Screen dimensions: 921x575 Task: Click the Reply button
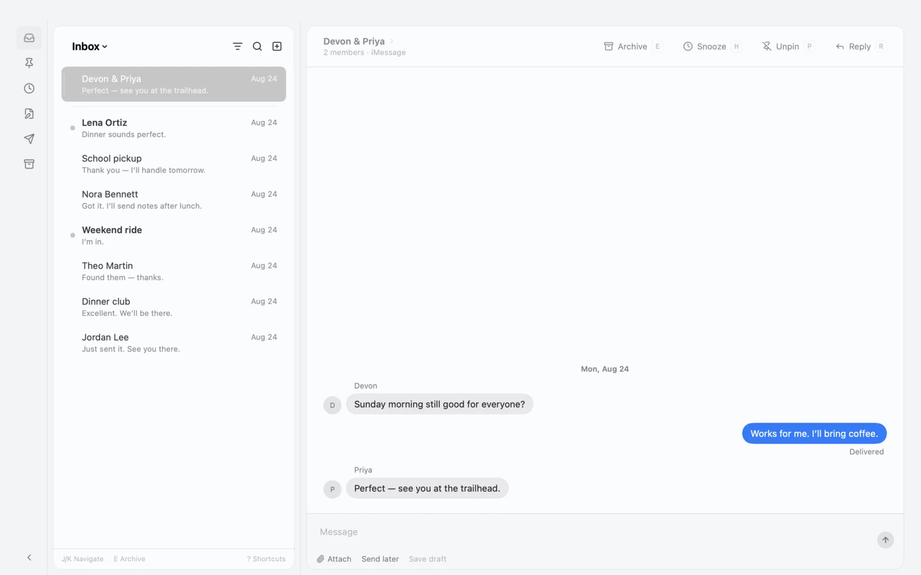coord(860,47)
